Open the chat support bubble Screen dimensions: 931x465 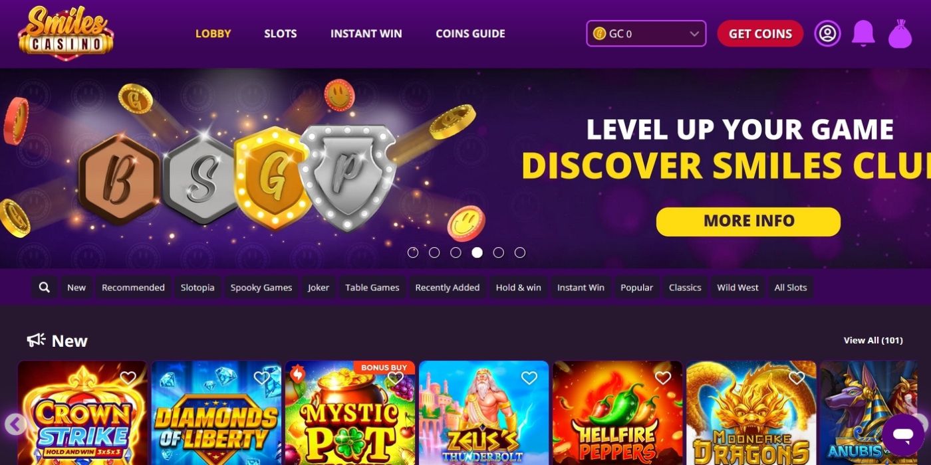903,435
